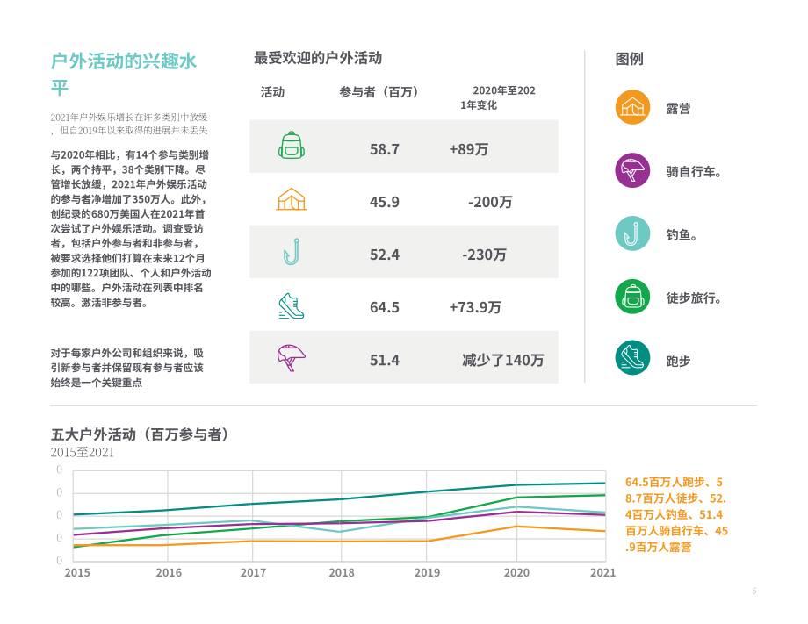Click the chart title 五大户外活动（百万参与者）
Viewport: 808px width, 624px height.
tap(141, 434)
